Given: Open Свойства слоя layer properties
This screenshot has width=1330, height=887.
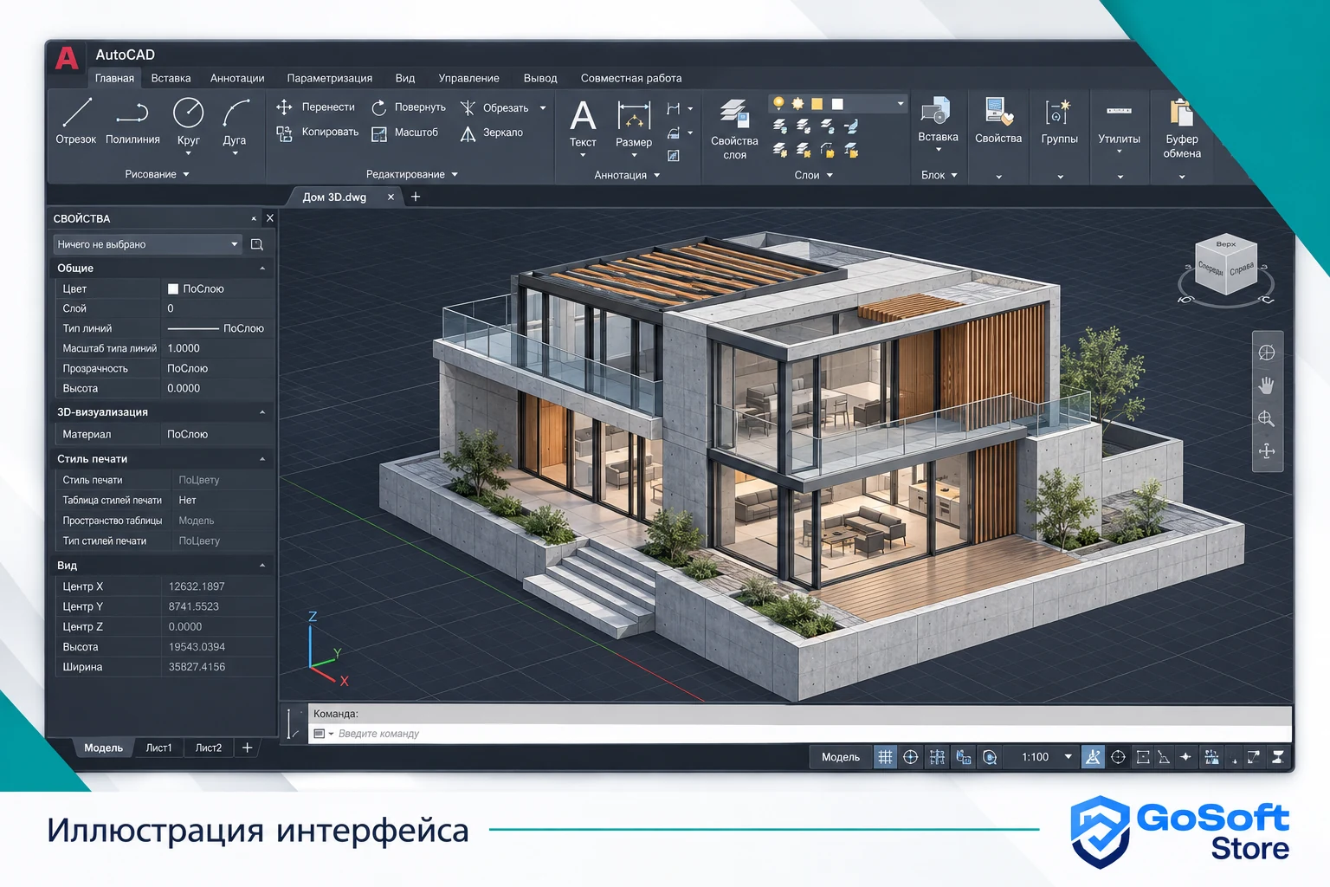Looking at the screenshot, I should [734, 129].
